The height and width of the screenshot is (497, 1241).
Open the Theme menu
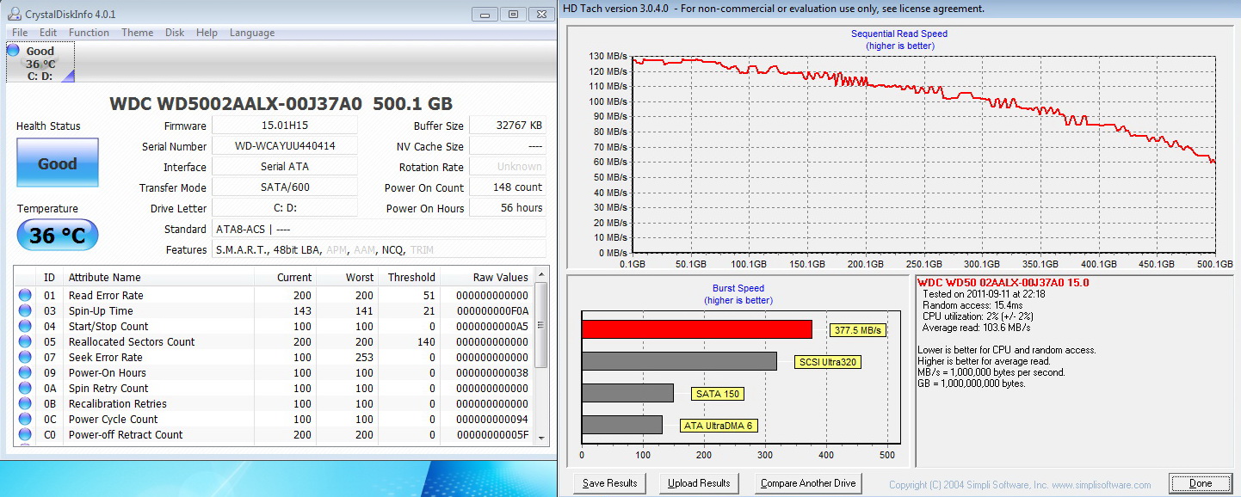[x=137, y=33]
